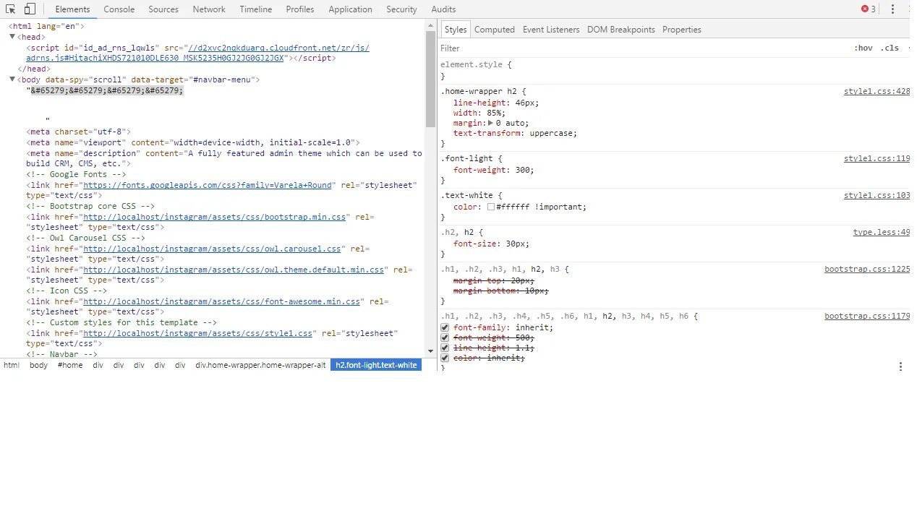Toggle the device toolbar icon
The width and height of the screenshot is (917, 516).
[x=30, y=9]
